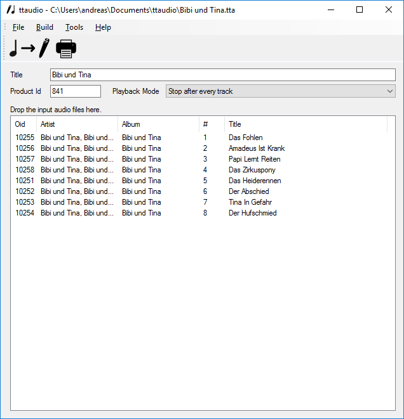Minimize the ttaudio window
Image resolution: width=404 pixels, height=419 pixels.
[x=331, y=10]
